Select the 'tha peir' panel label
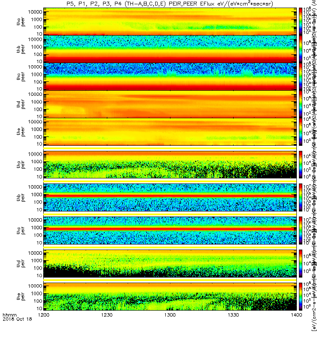This screenshot has width=318, height=339. tap(21, 164)
